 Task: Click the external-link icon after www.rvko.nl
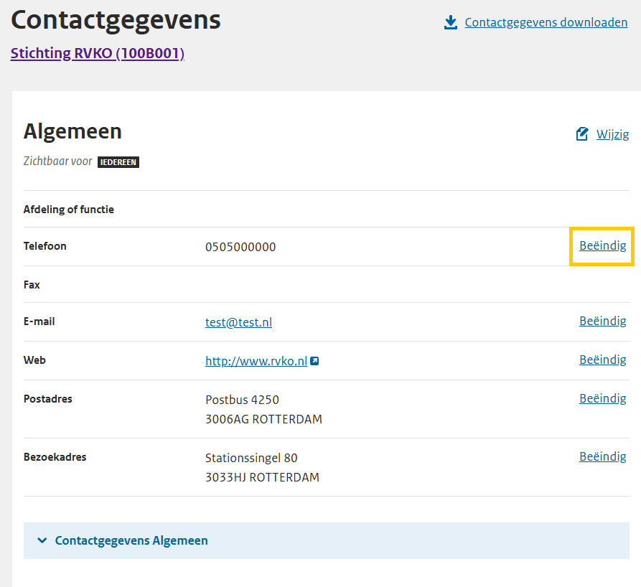pos(314,361)
